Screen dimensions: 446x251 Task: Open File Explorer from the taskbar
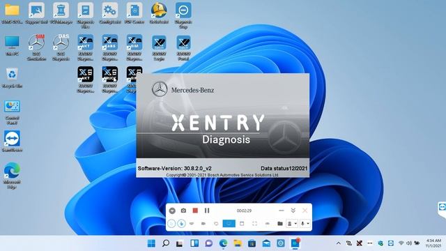tap(238, 243)
